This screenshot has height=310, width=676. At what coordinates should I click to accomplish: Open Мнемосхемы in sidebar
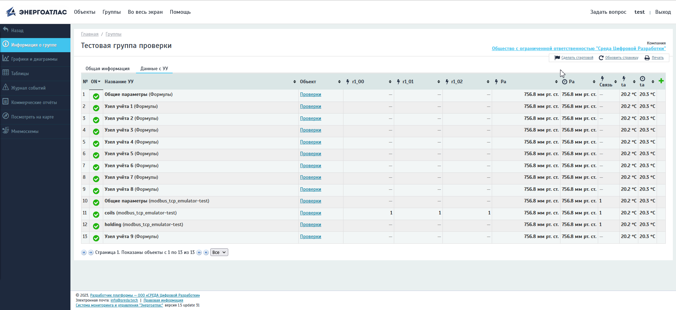tap(25, 132)
